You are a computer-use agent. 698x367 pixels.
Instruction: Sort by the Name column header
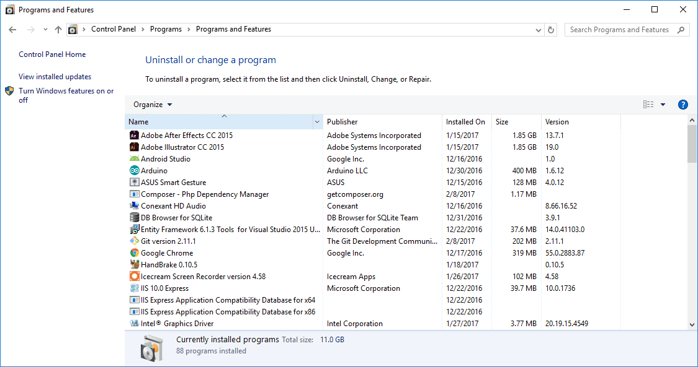click(x=219, y=121)
